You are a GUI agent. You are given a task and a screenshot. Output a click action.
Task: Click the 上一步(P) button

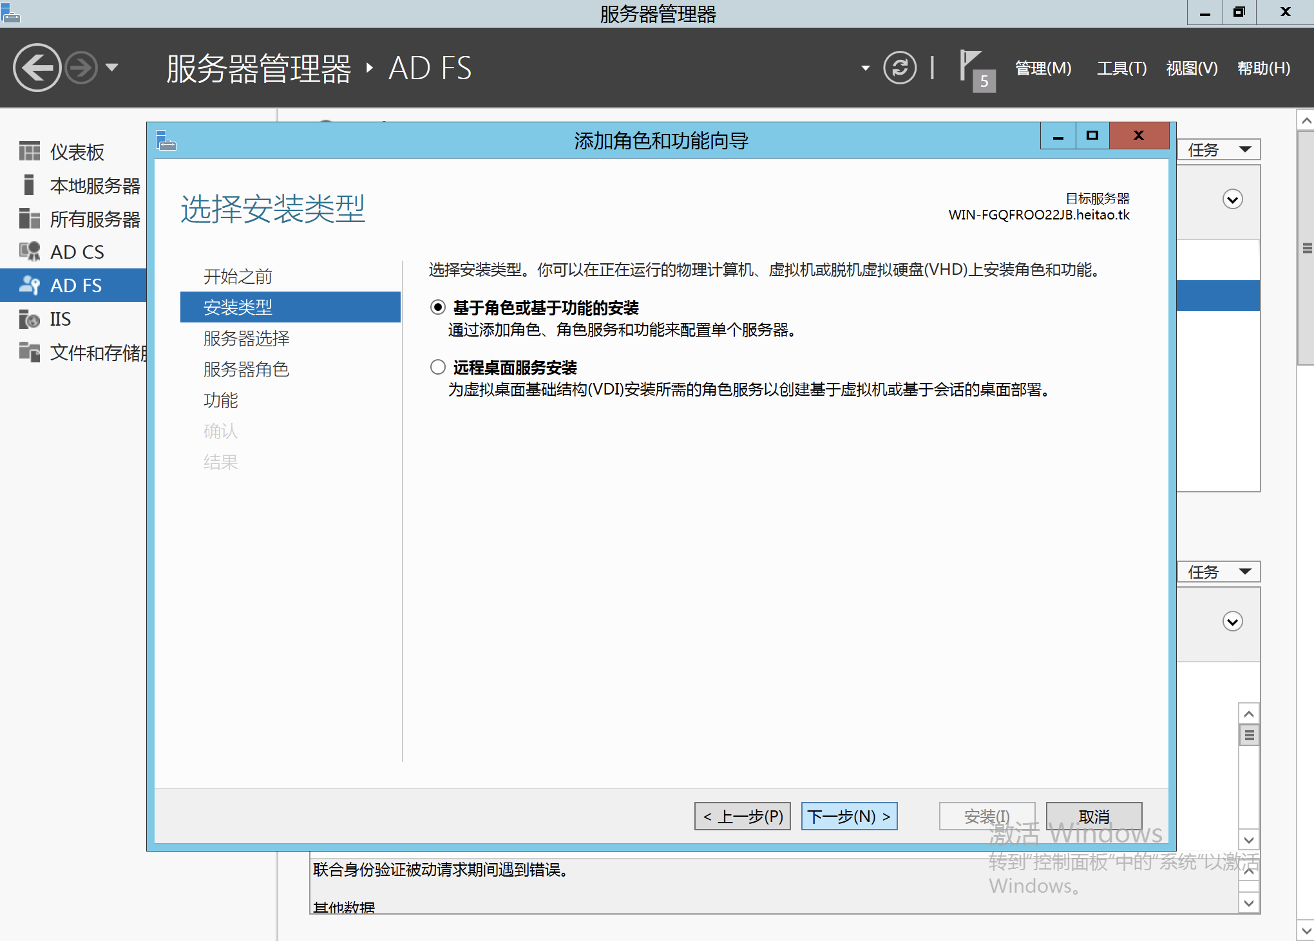tap(743, 816)
